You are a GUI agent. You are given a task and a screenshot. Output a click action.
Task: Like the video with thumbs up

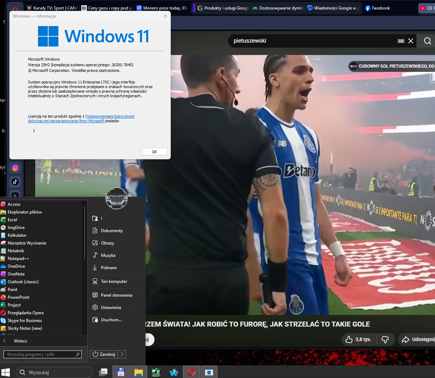pos(349,339)
